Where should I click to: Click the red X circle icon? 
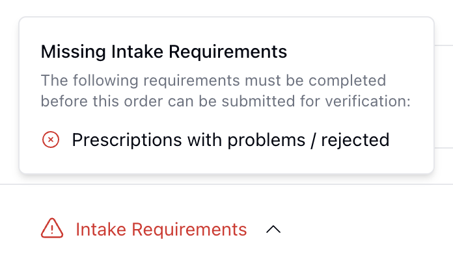(x=51, y=140)
